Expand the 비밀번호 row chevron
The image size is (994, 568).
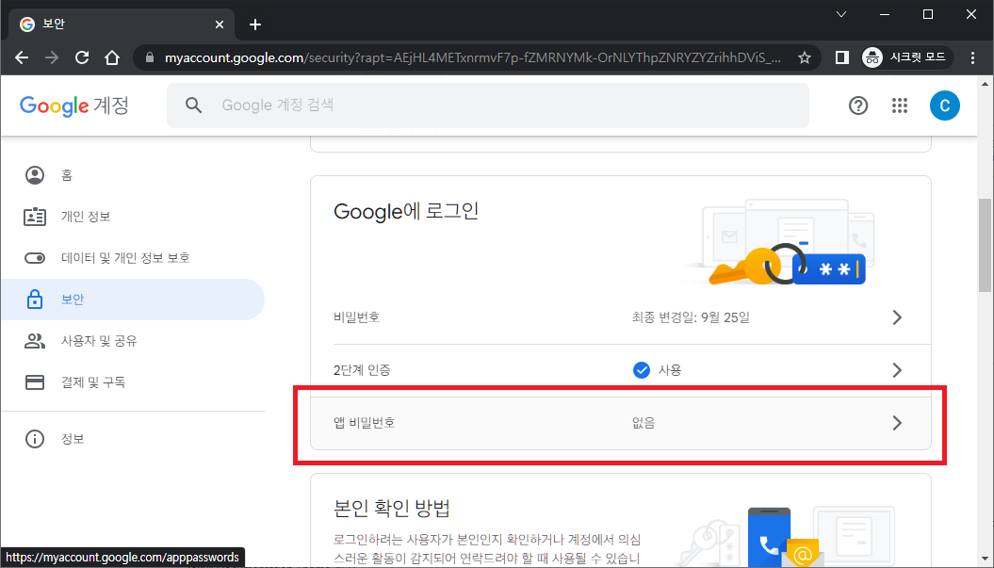[896, 317]
